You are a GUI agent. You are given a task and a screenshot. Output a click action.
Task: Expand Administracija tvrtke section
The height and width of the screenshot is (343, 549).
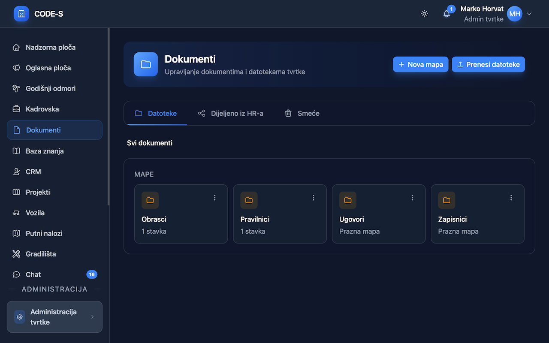54,317
